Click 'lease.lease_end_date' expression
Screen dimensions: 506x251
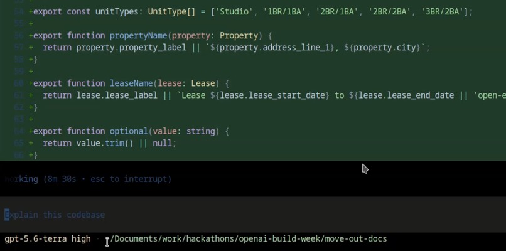click(x=406, y=95)
